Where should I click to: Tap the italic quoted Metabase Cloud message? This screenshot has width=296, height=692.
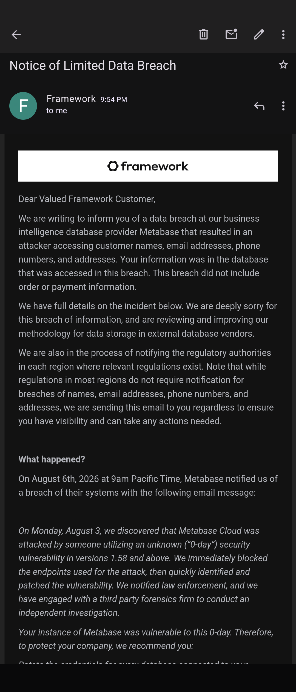143,571
